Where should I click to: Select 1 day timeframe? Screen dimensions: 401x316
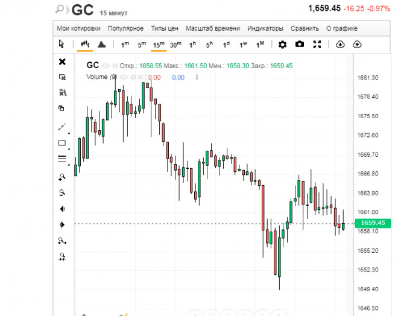coord(226,45)
